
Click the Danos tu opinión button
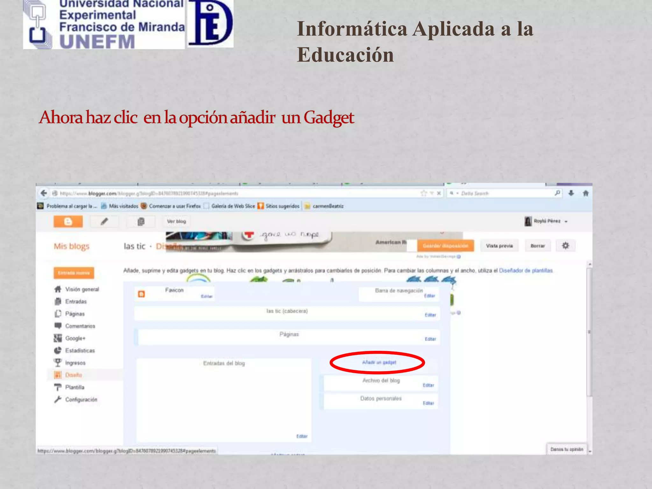[567, 449]
